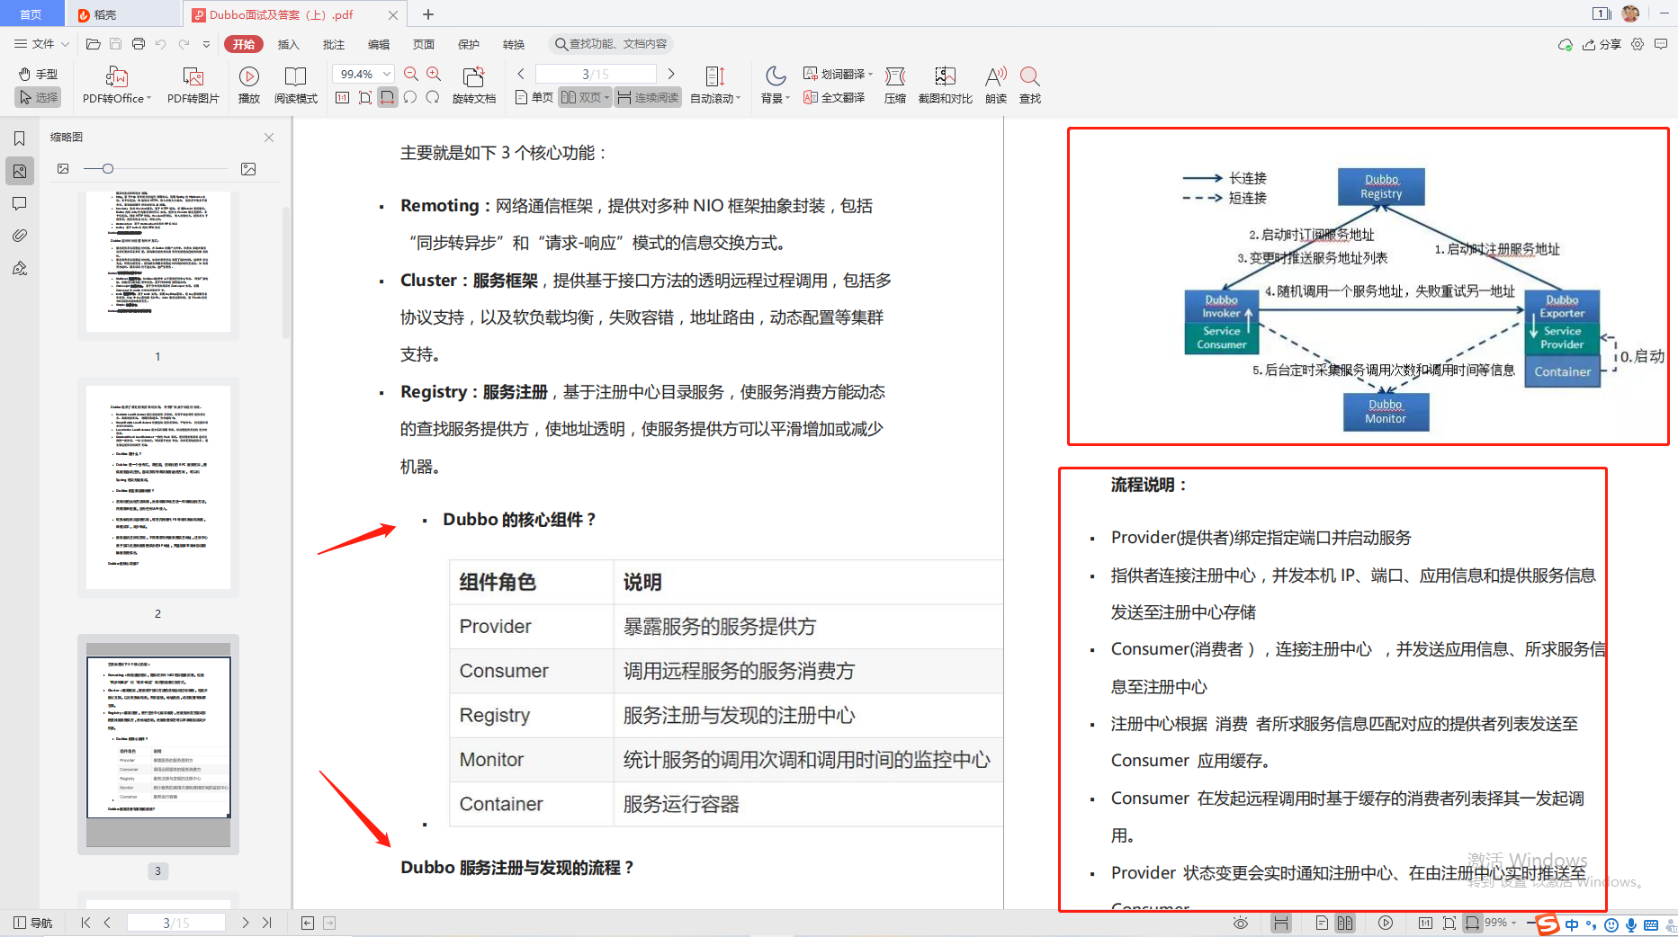Open the 保护 ribbon tab
Image resolution: width=1678 pixels, height=937 pixels.
(468, 44)
